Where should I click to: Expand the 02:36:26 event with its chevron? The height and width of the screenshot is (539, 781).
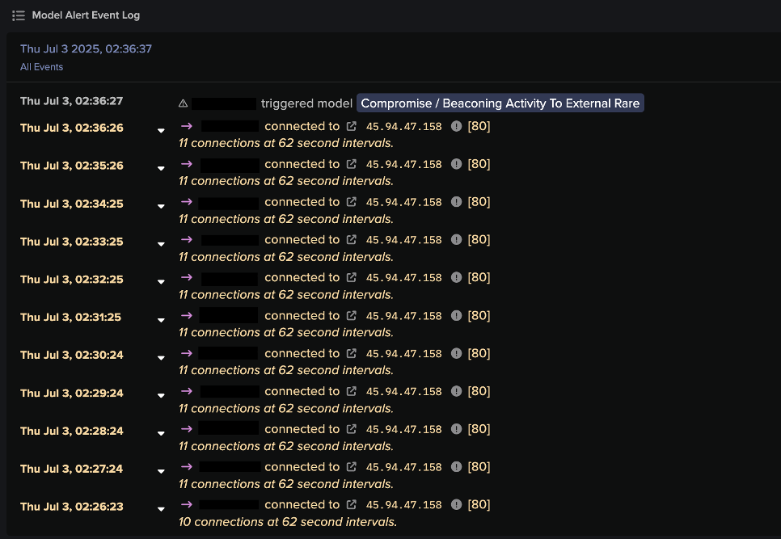(161, 130)
